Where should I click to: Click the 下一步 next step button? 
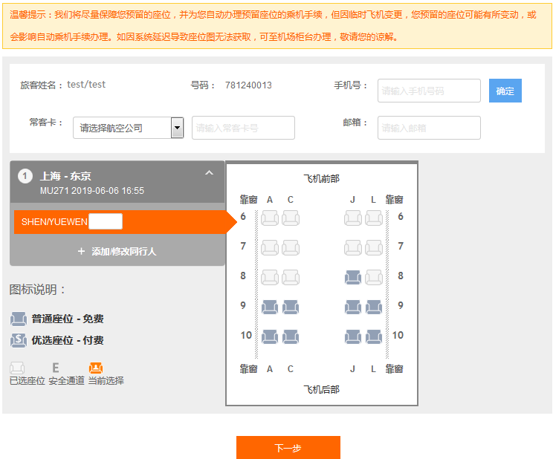288,448
